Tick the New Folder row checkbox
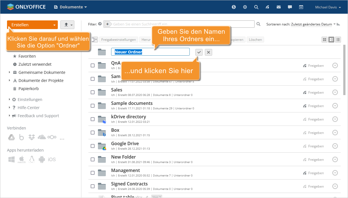The width and height of the screenshot is (348, 198). [x=93, y=159]
